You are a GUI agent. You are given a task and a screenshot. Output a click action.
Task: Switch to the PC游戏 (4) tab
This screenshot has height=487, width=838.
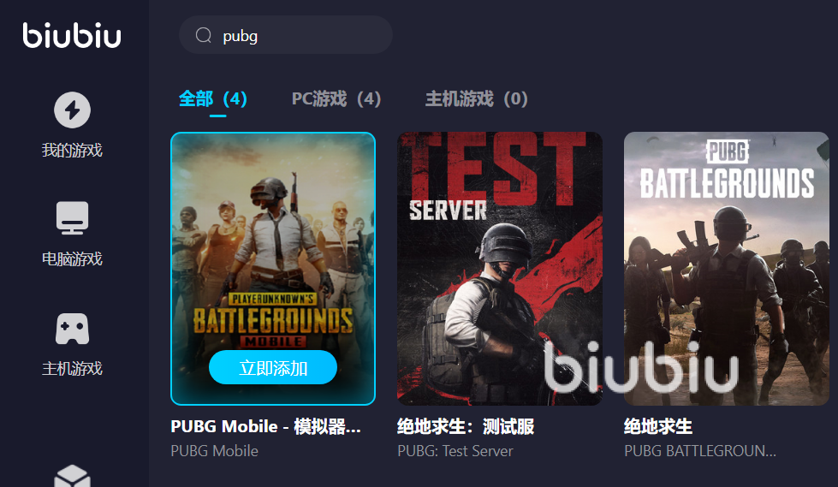[336, 99]
